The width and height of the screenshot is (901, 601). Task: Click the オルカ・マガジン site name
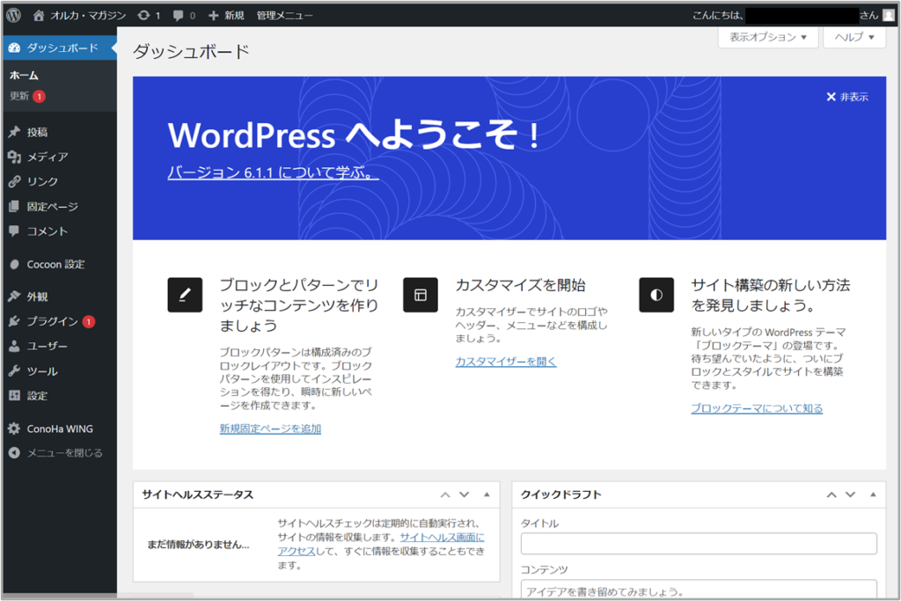(x=88, y=16)
